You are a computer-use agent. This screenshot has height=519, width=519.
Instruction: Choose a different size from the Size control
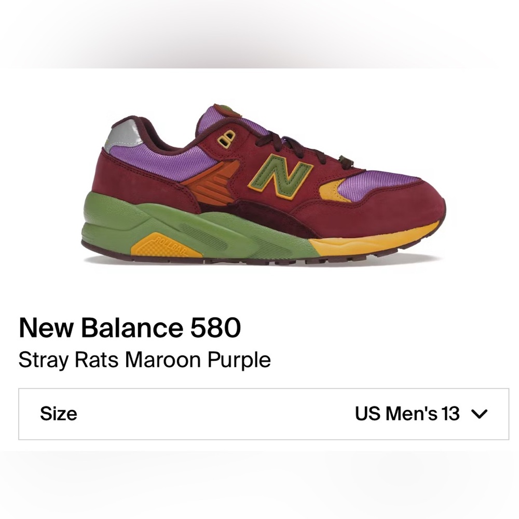(259, 414)
